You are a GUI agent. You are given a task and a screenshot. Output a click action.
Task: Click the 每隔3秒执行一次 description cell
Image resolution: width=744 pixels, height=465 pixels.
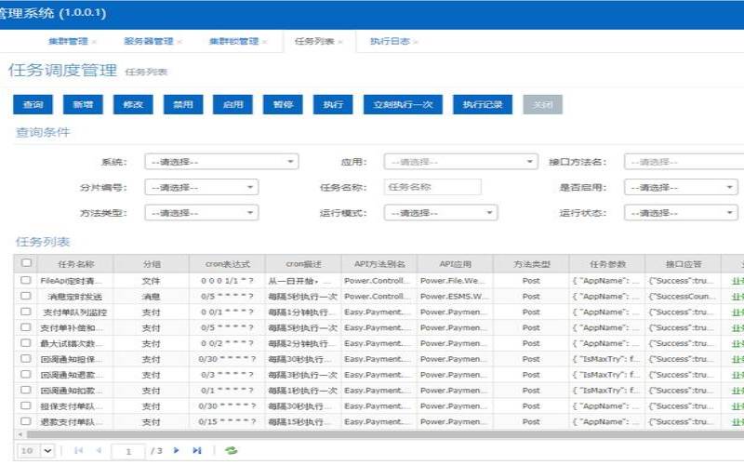[x=303, y=375]
